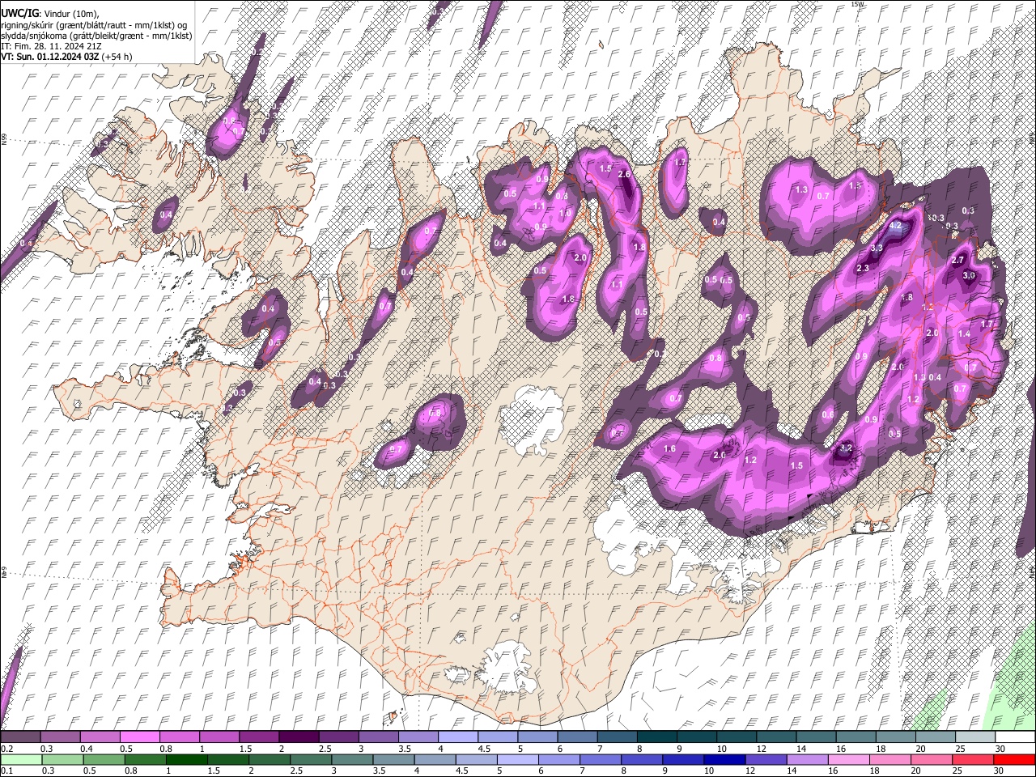Click the pale grey snow swatch starting at 25

974,737
